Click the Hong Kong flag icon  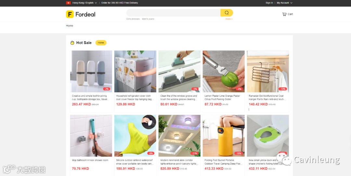click(68, 3)
